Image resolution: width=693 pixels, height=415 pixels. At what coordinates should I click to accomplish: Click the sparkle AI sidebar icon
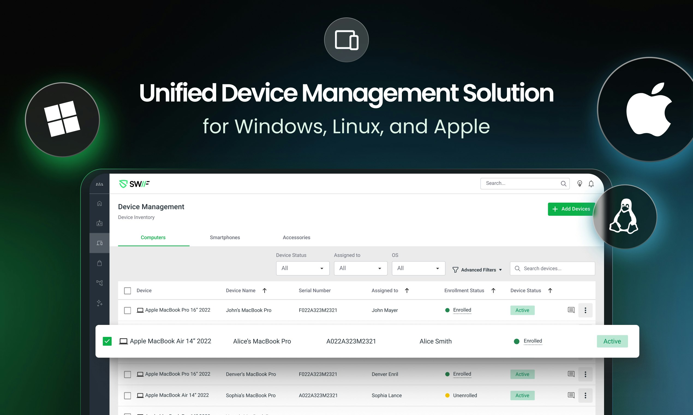pyautogui.click(x=100, y=303)
